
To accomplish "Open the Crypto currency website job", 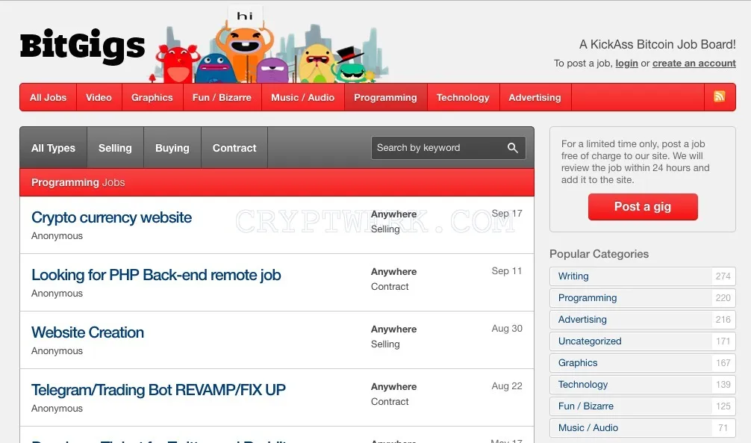I will point(111,217).
